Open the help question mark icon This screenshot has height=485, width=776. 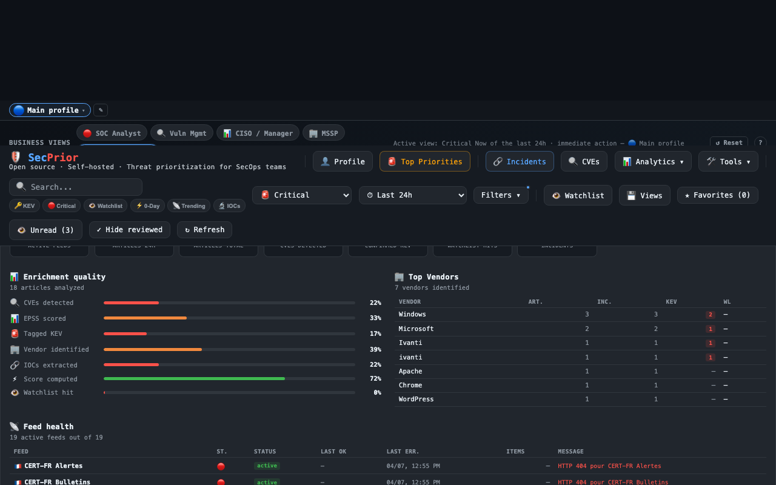coord(760,142)
